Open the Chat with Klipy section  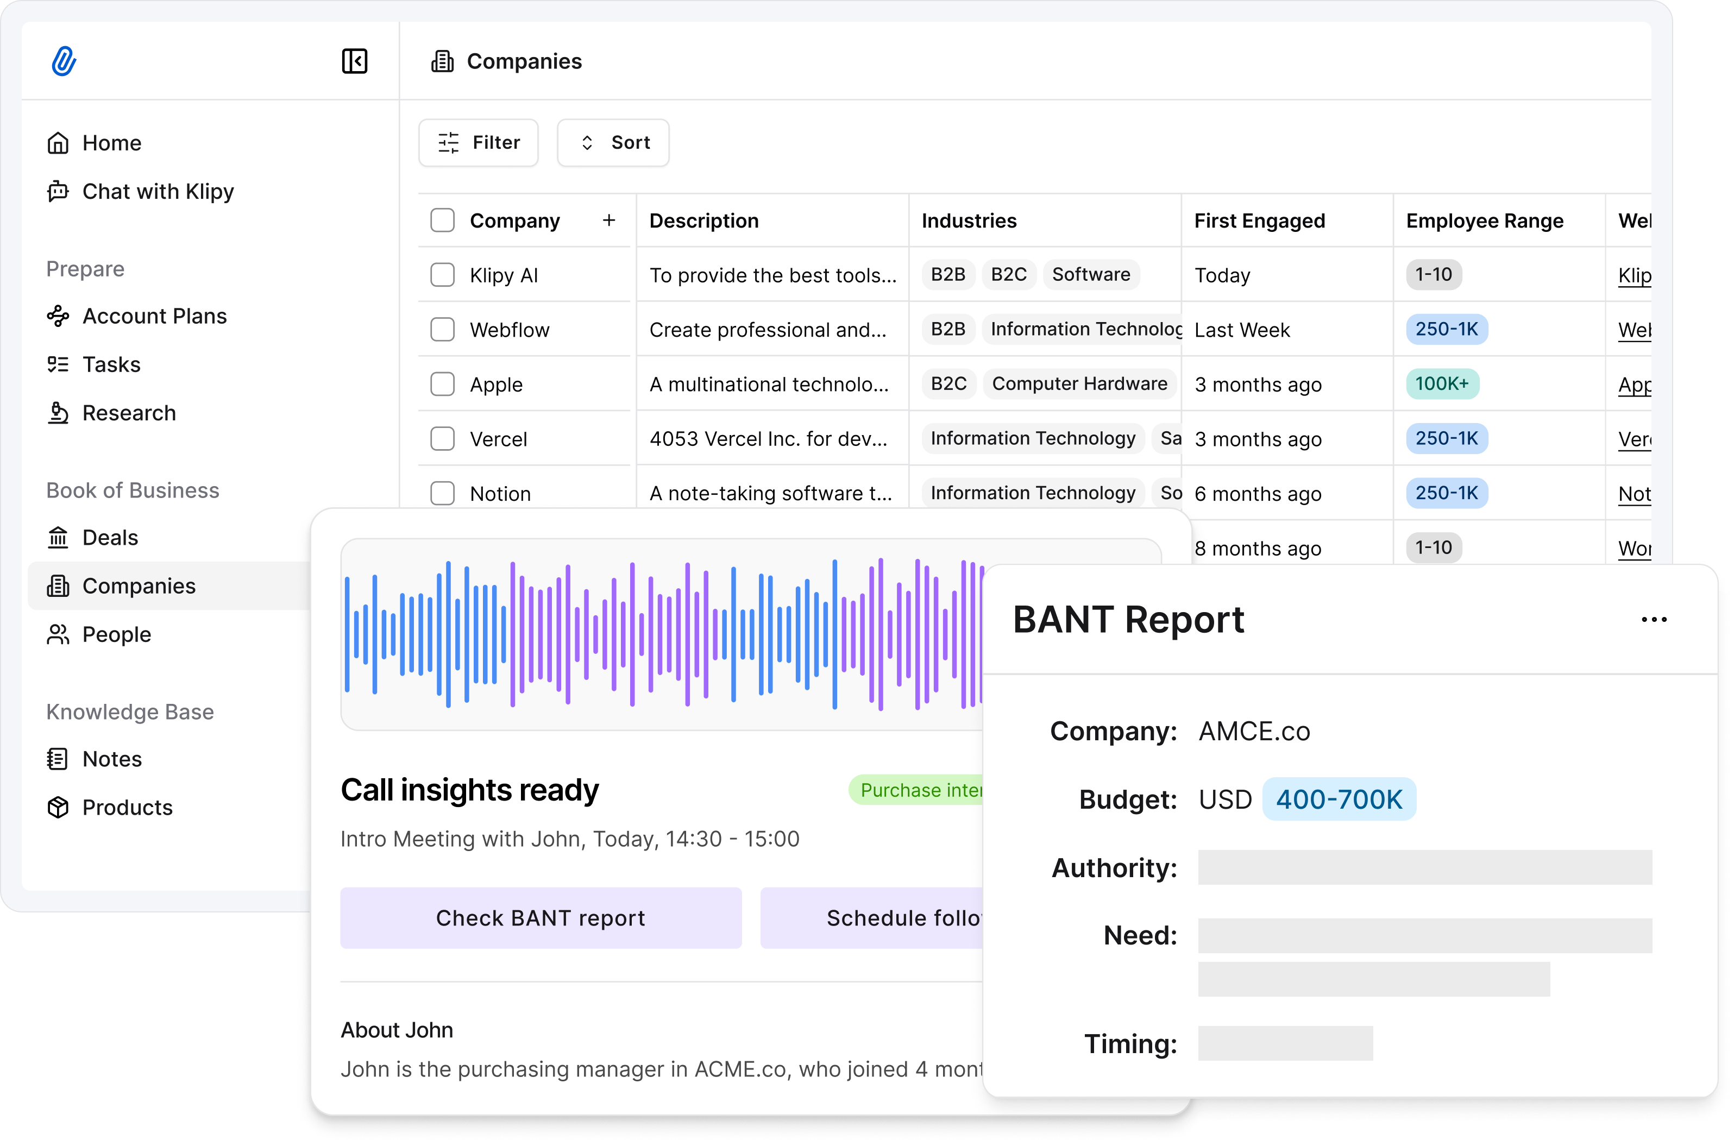point(158,191)
